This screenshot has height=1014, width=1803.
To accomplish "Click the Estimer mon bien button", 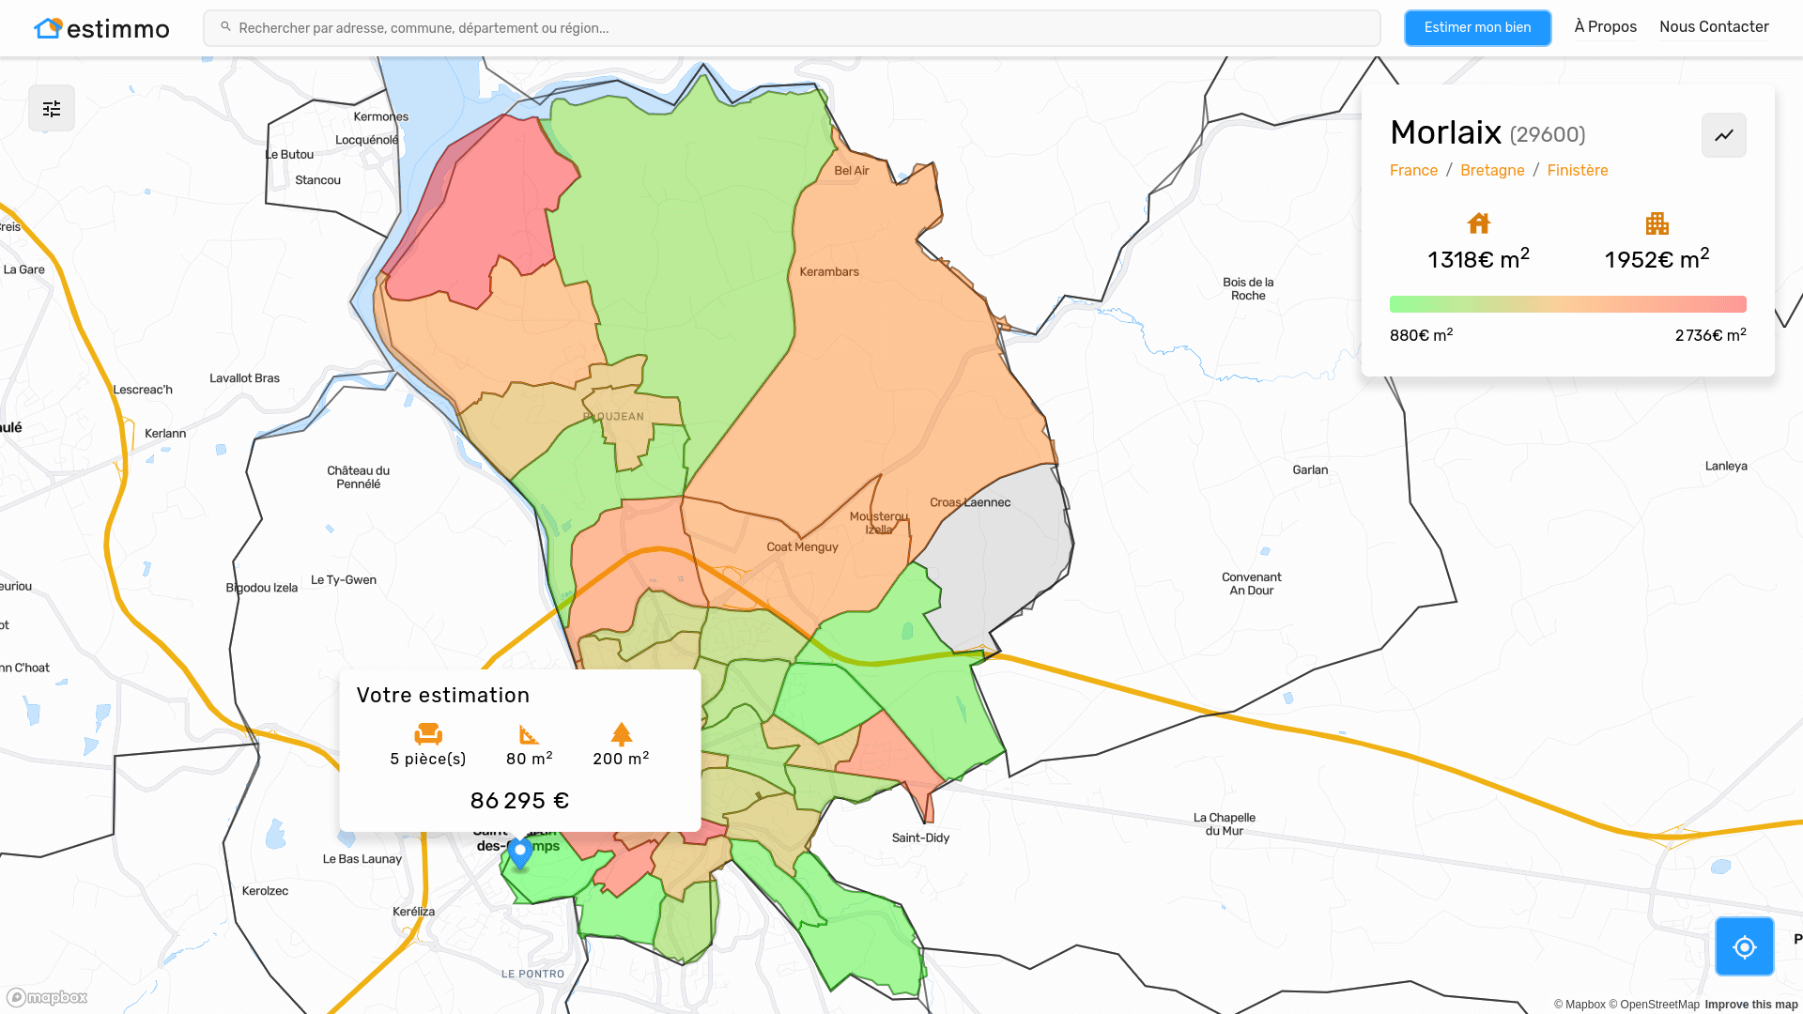I will pyautogui.click(x=1477, y=27).
